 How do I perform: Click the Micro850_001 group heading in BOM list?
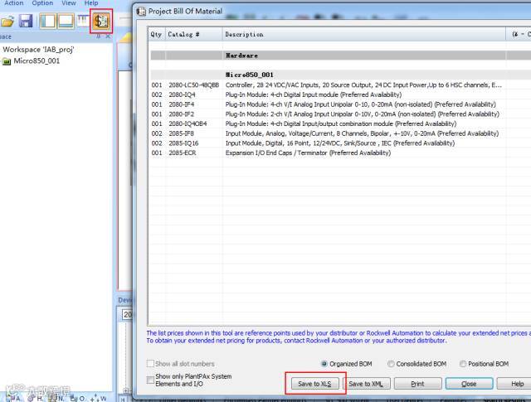pyautogui.click(x=250, y=75)
